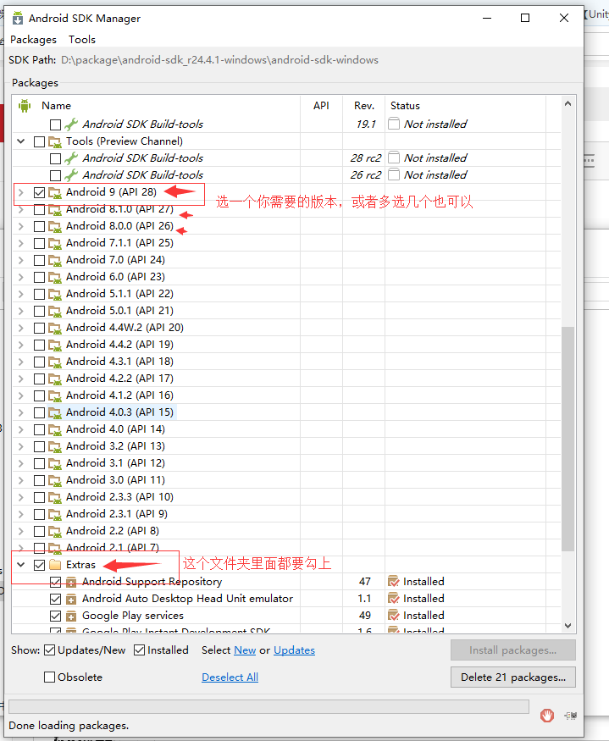Open the log window icon at bottom right
The height and width of the screenshot is (741, 609).
pyautogui.click(x=570, y=716)
